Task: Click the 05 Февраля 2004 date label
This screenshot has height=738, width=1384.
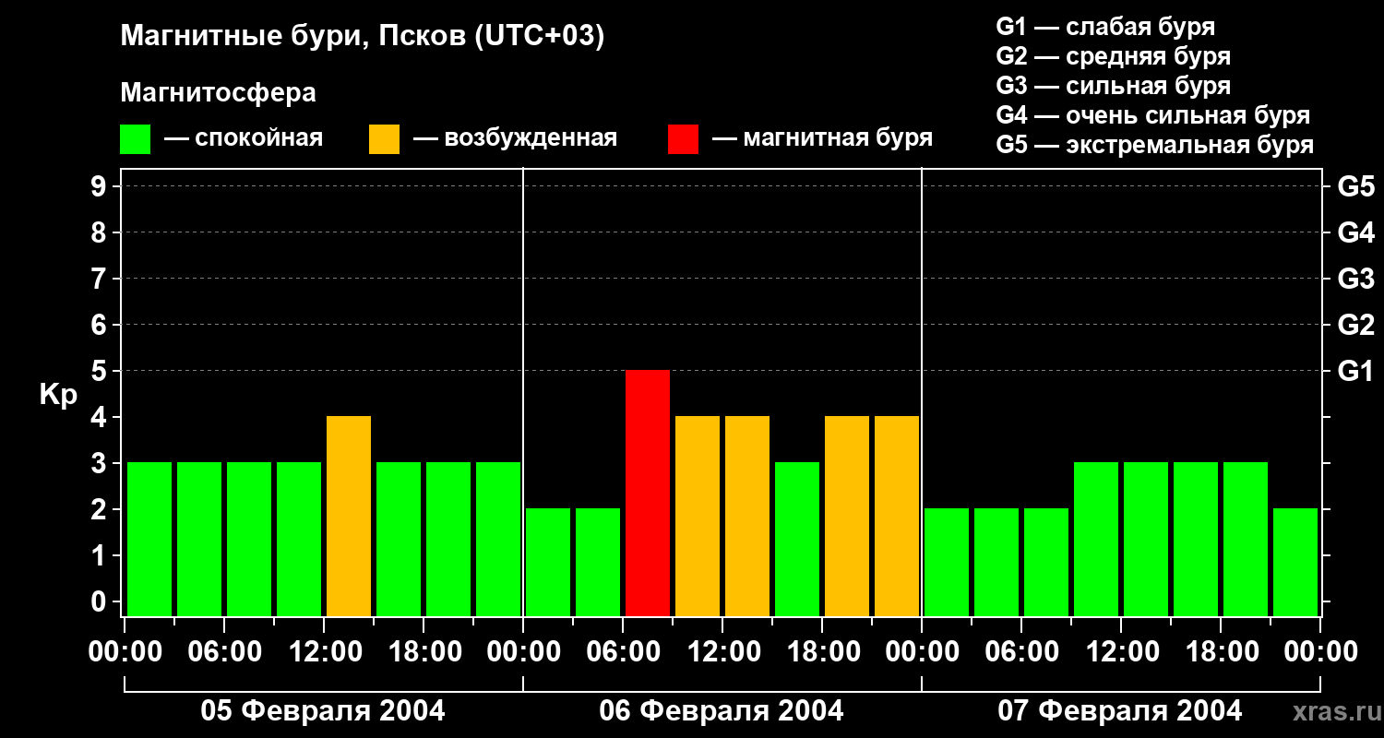Action: pos(323,711)
